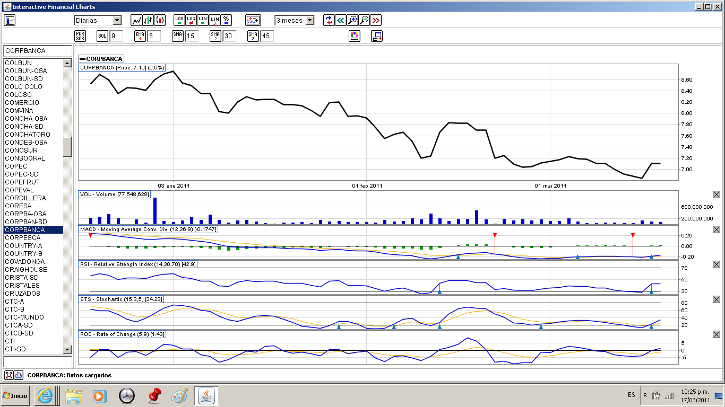Click print icon in status bar

coord(19,375)
